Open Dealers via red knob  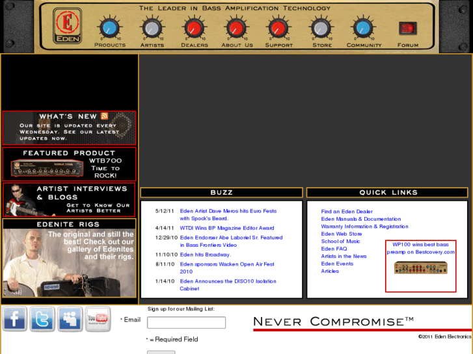[195, 28]
